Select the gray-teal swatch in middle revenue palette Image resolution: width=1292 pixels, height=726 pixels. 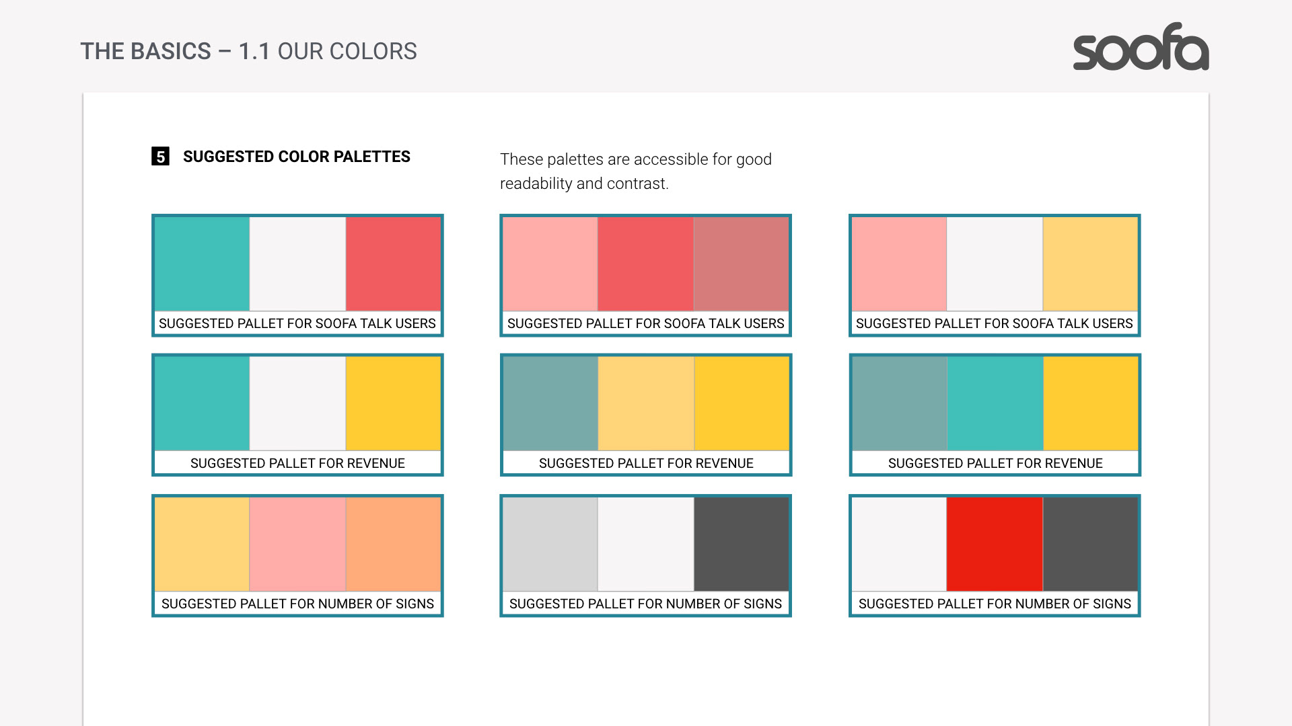pyautogui.click(x=550, y=403)
